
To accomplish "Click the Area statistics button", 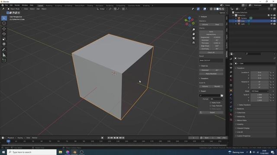I will pos(217,25).
